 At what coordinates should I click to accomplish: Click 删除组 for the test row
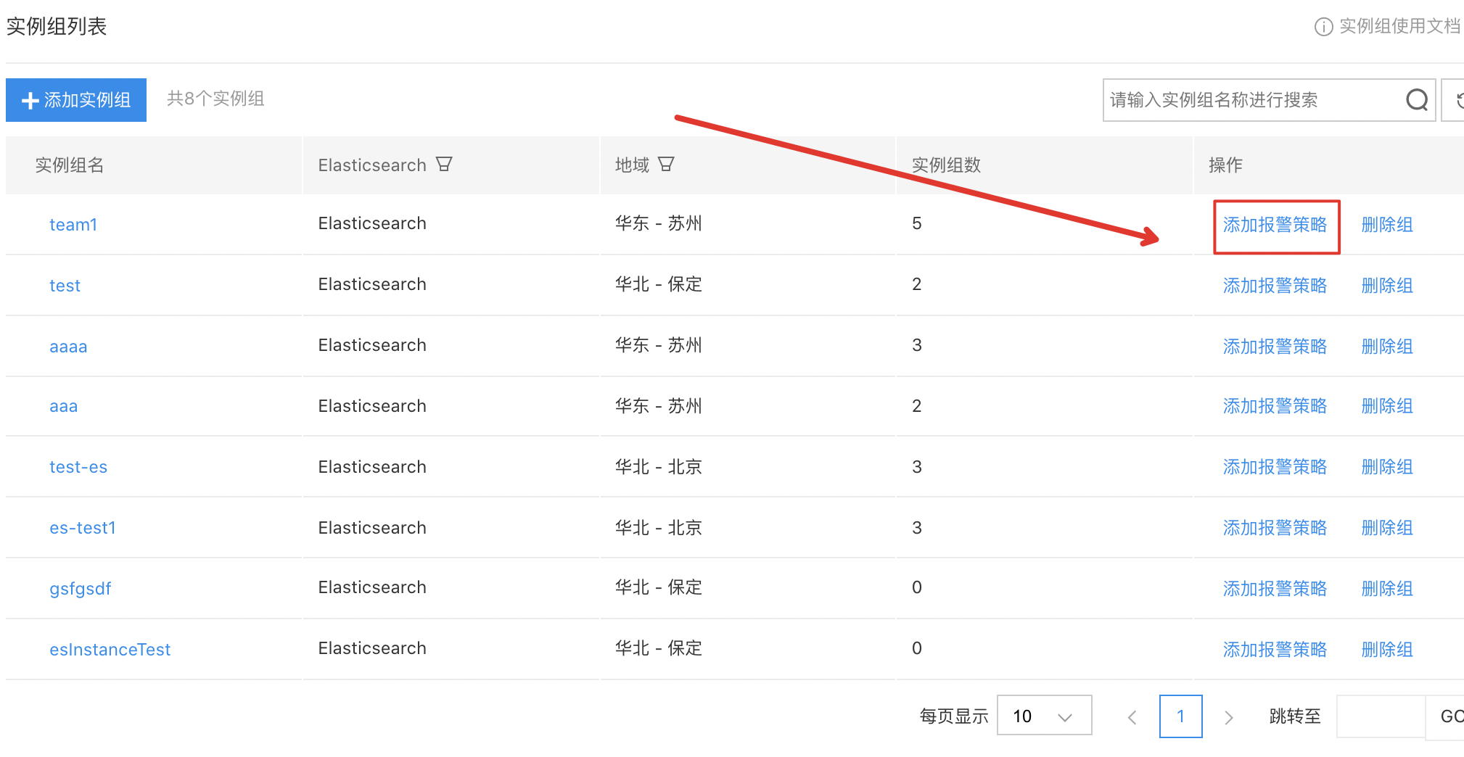(x=1387, y=286)
